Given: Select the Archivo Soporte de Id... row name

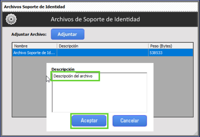Looking at the screenshot, I should pos(34,53).
